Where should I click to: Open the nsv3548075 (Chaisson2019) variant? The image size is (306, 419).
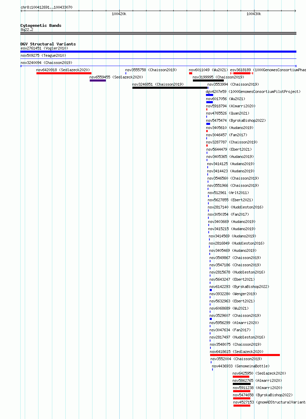click(x=236, y=344)
